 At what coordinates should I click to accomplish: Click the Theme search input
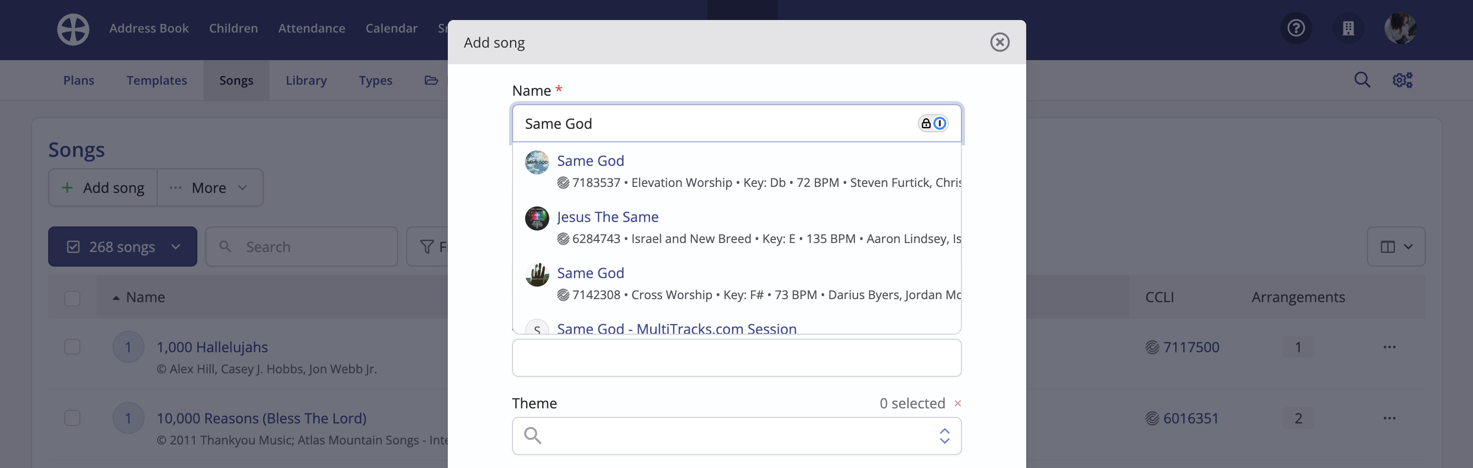coord(736,436)
